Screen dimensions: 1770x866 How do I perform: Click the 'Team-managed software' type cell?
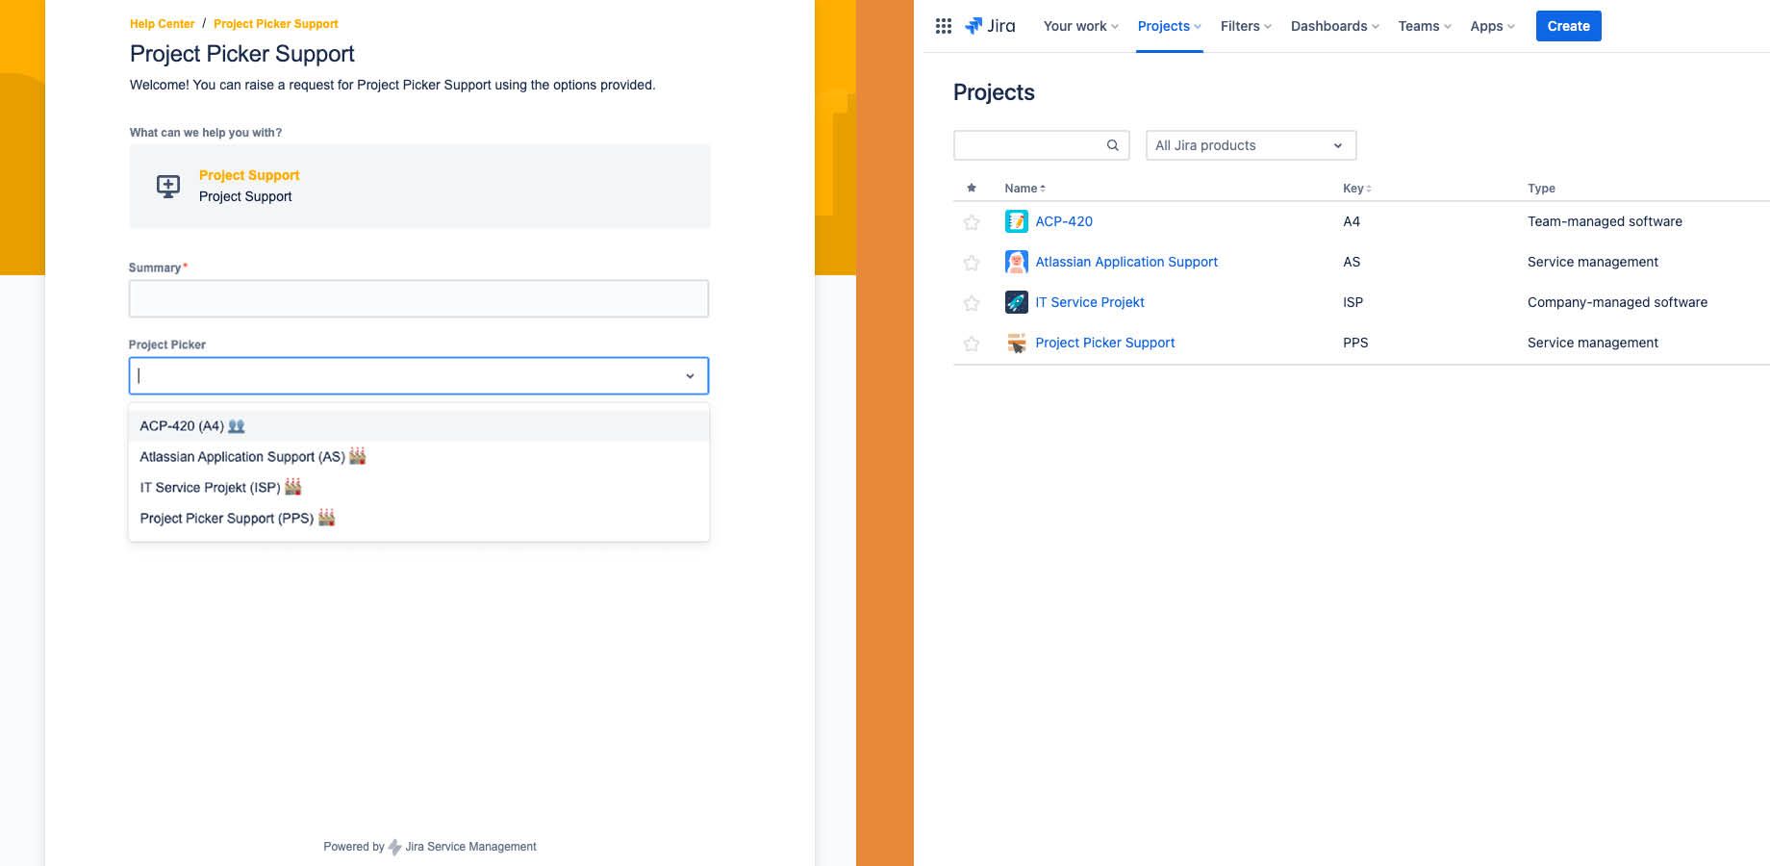pos(1605,221)
